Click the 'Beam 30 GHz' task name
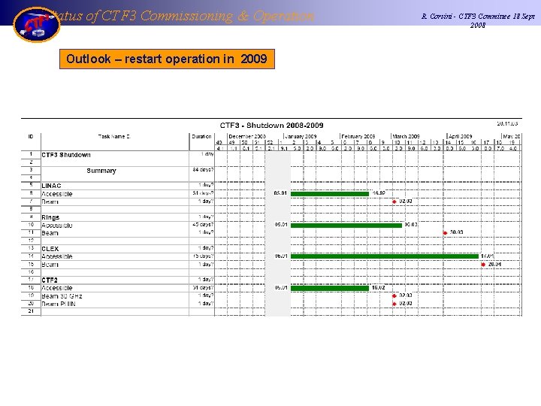This screenshot has width=541, height=406. 62,296
